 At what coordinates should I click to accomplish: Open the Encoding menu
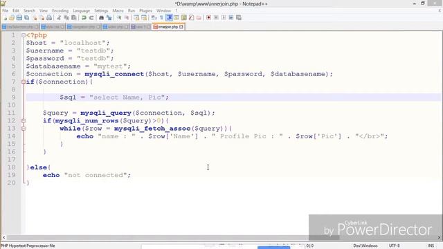60,10
